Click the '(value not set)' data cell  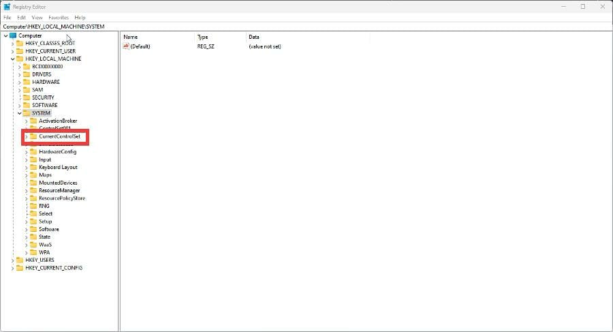click(265, 46)
